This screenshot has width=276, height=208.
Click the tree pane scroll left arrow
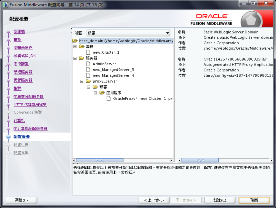tap(74, 160)
